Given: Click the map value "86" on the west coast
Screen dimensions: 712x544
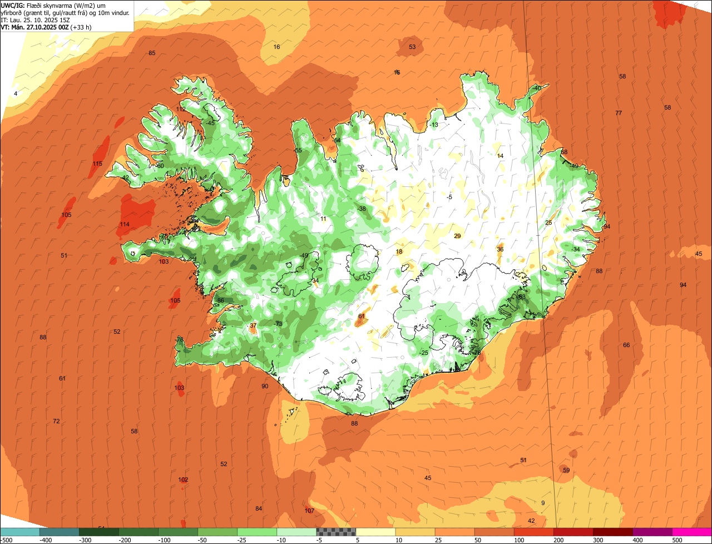Looking at the screenshot, I should [x=221, y=300].
